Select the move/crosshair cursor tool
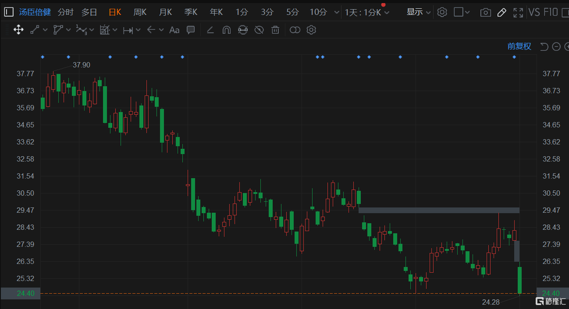 pyautogui.click(x=18, y=30)
